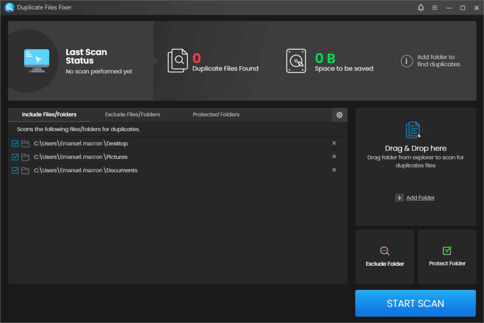Minimize the Duplicate Files Fixer window
The width and height of the screenshot is (484, 323).
449,8
